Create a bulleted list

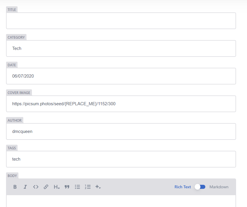pyautogui.click(x=77, y=187)
